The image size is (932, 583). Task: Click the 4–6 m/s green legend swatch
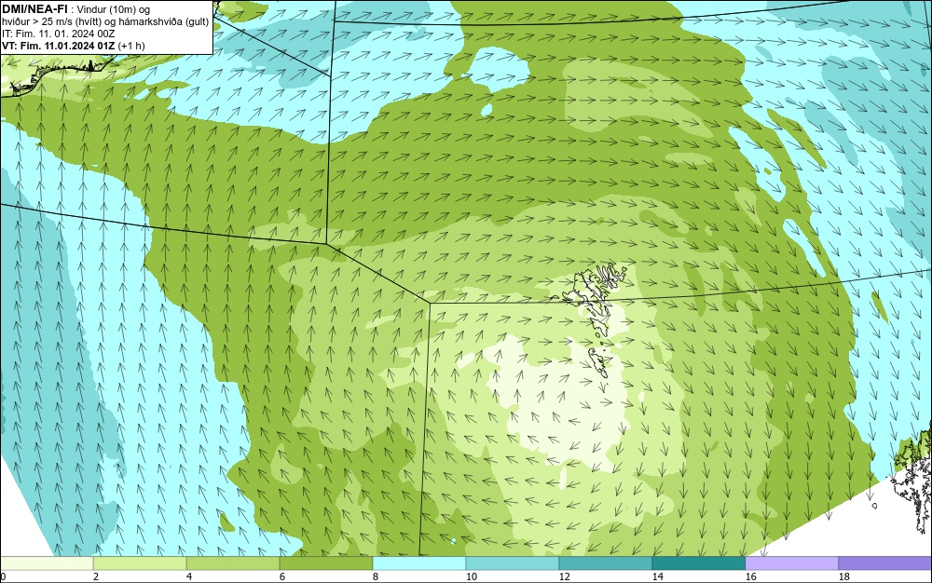(x=233, y=563)
